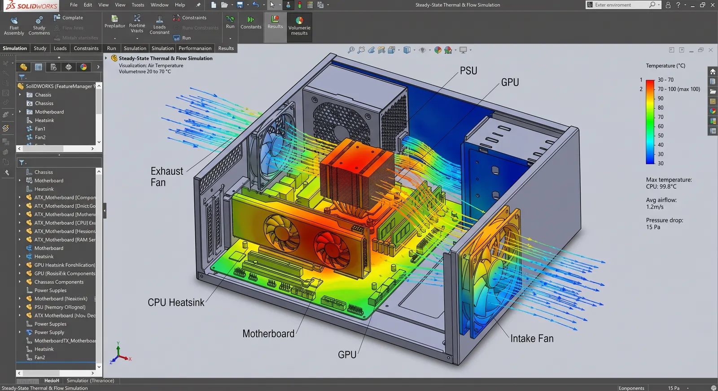Expand ATX_Motherboard [Compon node
The width and height of the screenshot is (718, 391).
point(20,198)
